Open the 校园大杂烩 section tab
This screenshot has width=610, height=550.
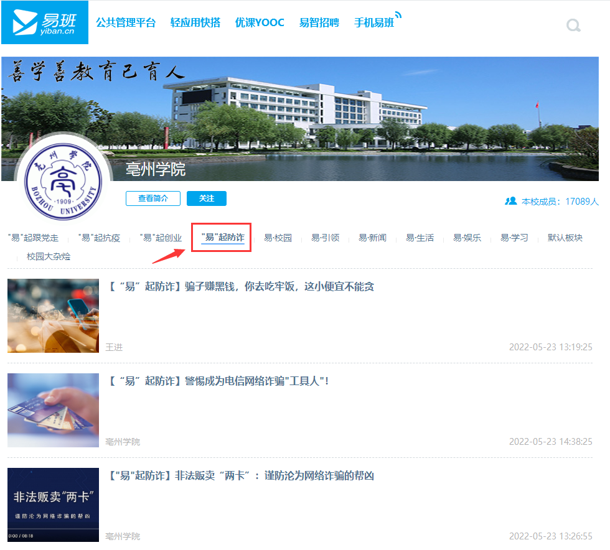(49, 256)
